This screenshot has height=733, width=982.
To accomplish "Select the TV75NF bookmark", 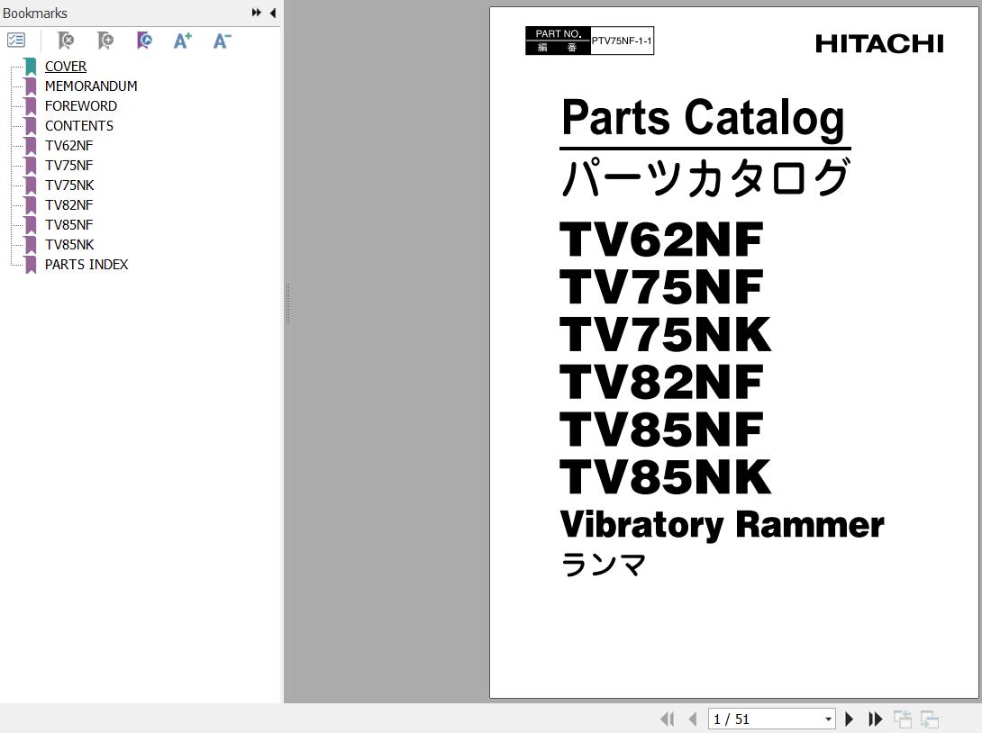I will point(68,166).
